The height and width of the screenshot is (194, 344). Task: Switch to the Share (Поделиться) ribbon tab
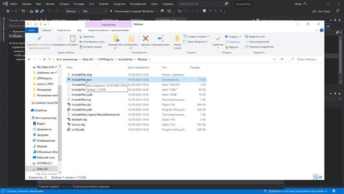(64, 30)
